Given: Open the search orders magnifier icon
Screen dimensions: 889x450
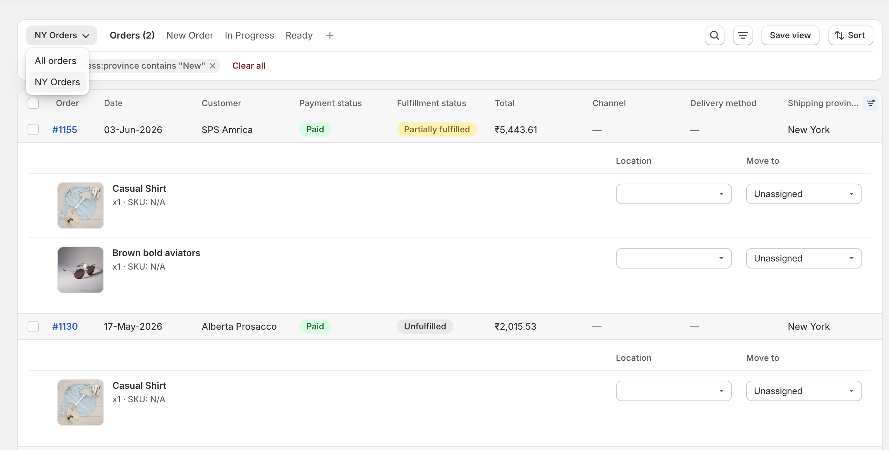Looking at the screenshot, I should click(x=714, y=35).
